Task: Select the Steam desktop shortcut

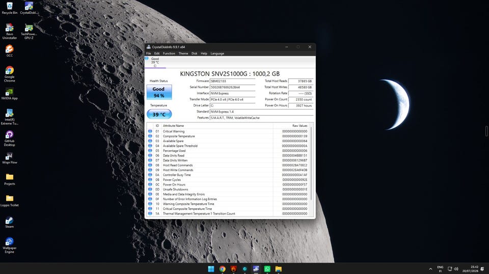Action: click(x=9, y=223)
